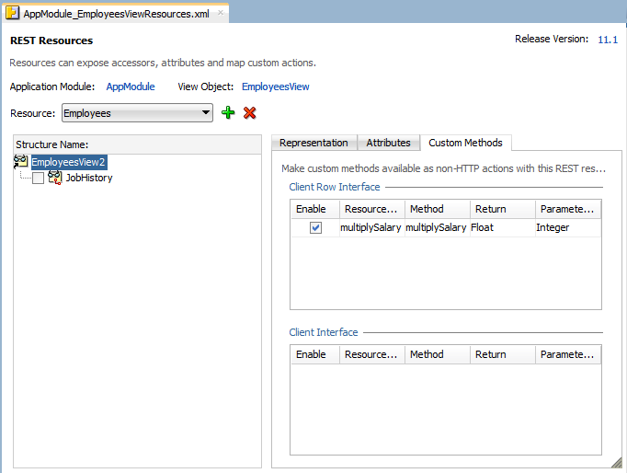
Task: Click the green plus Add Resource icon
Action: (x=228, y=113)
